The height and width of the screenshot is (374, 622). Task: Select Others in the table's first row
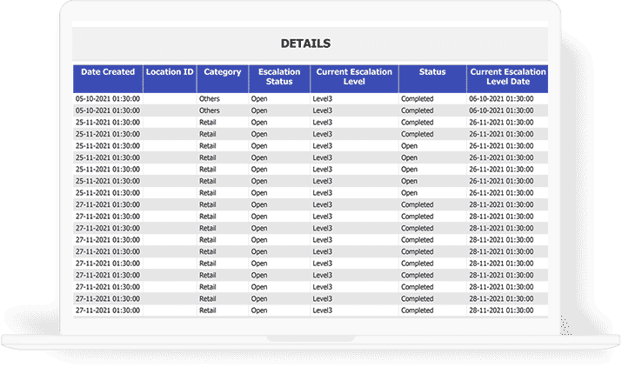tap(209, 99)
